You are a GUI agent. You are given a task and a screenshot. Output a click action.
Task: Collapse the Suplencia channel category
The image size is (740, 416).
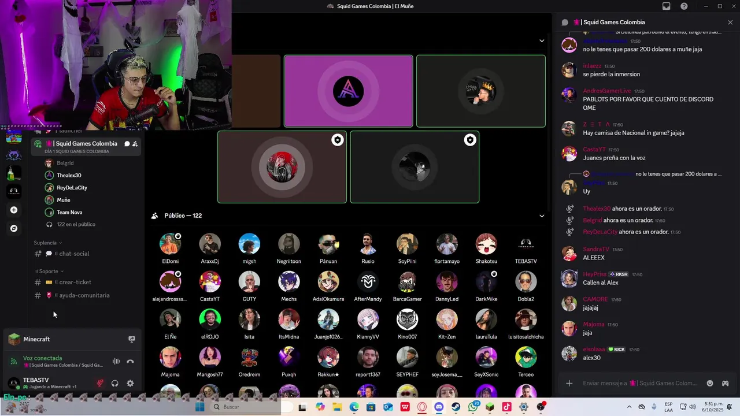point(48,243)
